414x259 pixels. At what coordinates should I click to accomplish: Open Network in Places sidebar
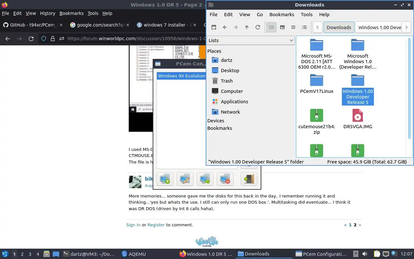pyautogui.click(x=230, y=112)
